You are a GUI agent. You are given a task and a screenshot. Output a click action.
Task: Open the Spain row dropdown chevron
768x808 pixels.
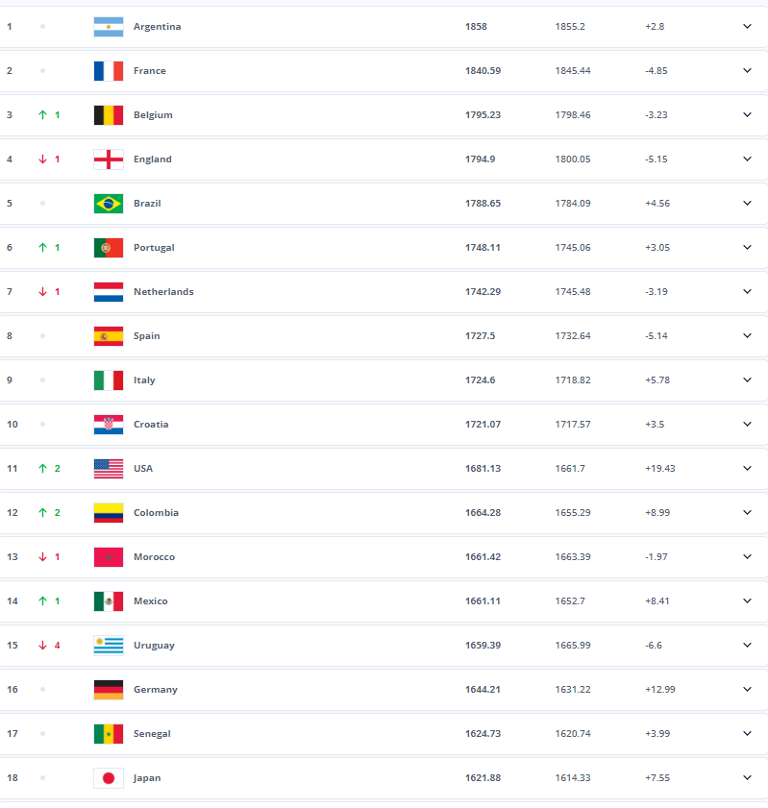747,336
